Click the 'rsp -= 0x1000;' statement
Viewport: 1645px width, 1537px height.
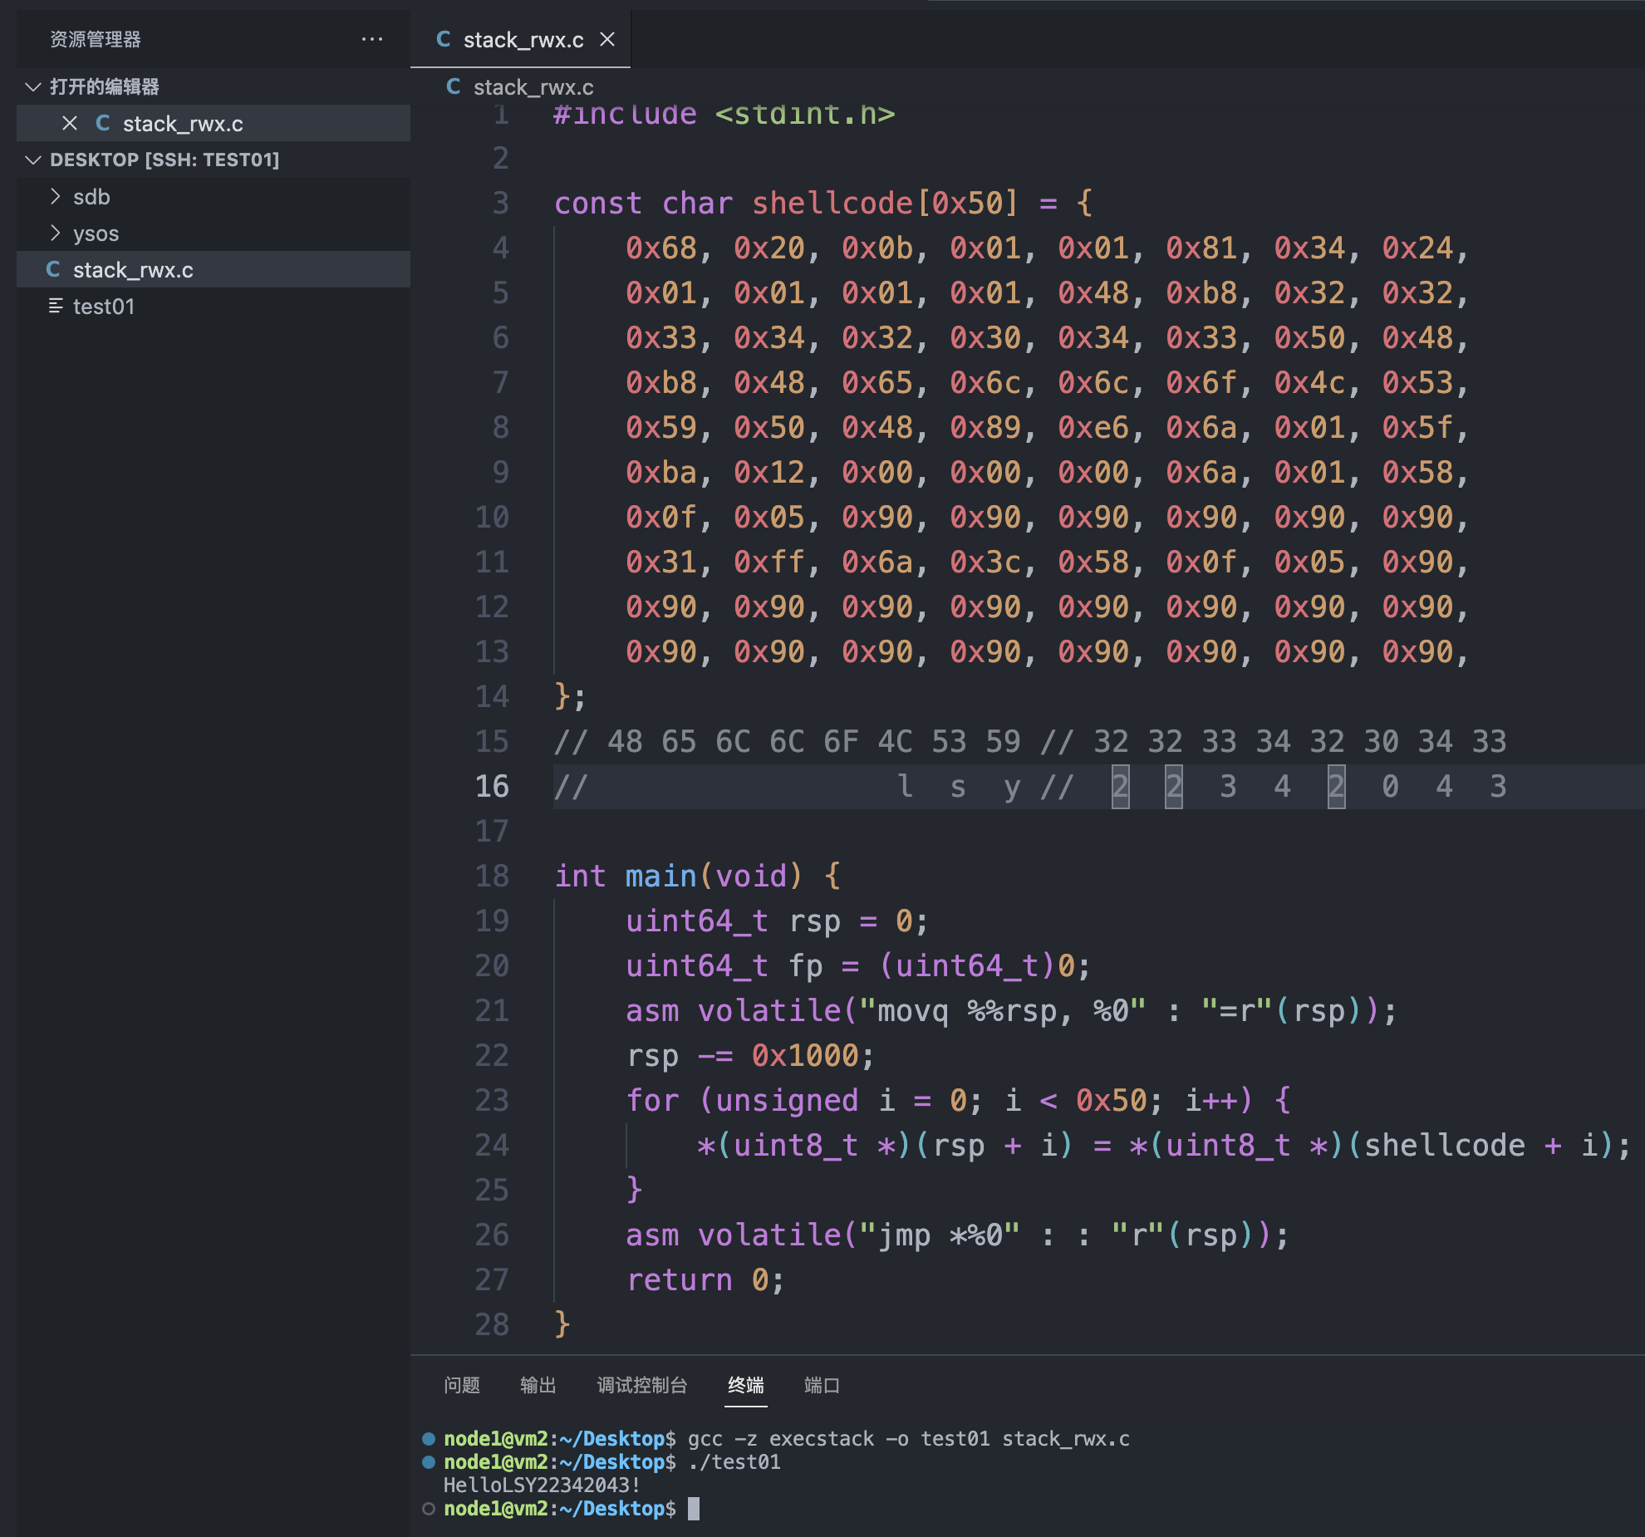(751, 1055)
